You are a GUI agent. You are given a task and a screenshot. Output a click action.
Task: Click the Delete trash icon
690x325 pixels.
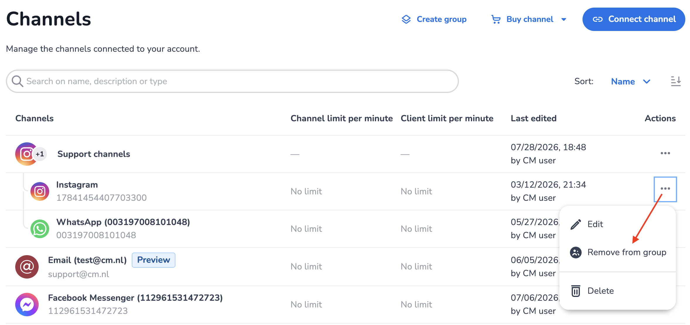(575, 291)
